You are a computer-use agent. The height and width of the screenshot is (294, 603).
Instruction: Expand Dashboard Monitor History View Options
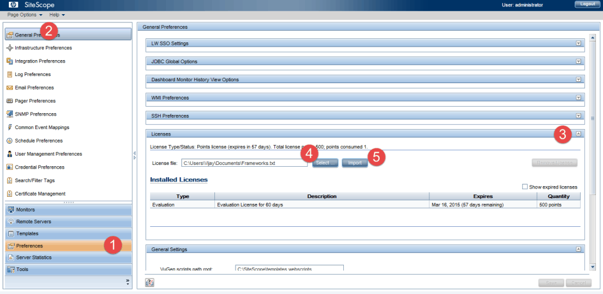tap(578, 80)
